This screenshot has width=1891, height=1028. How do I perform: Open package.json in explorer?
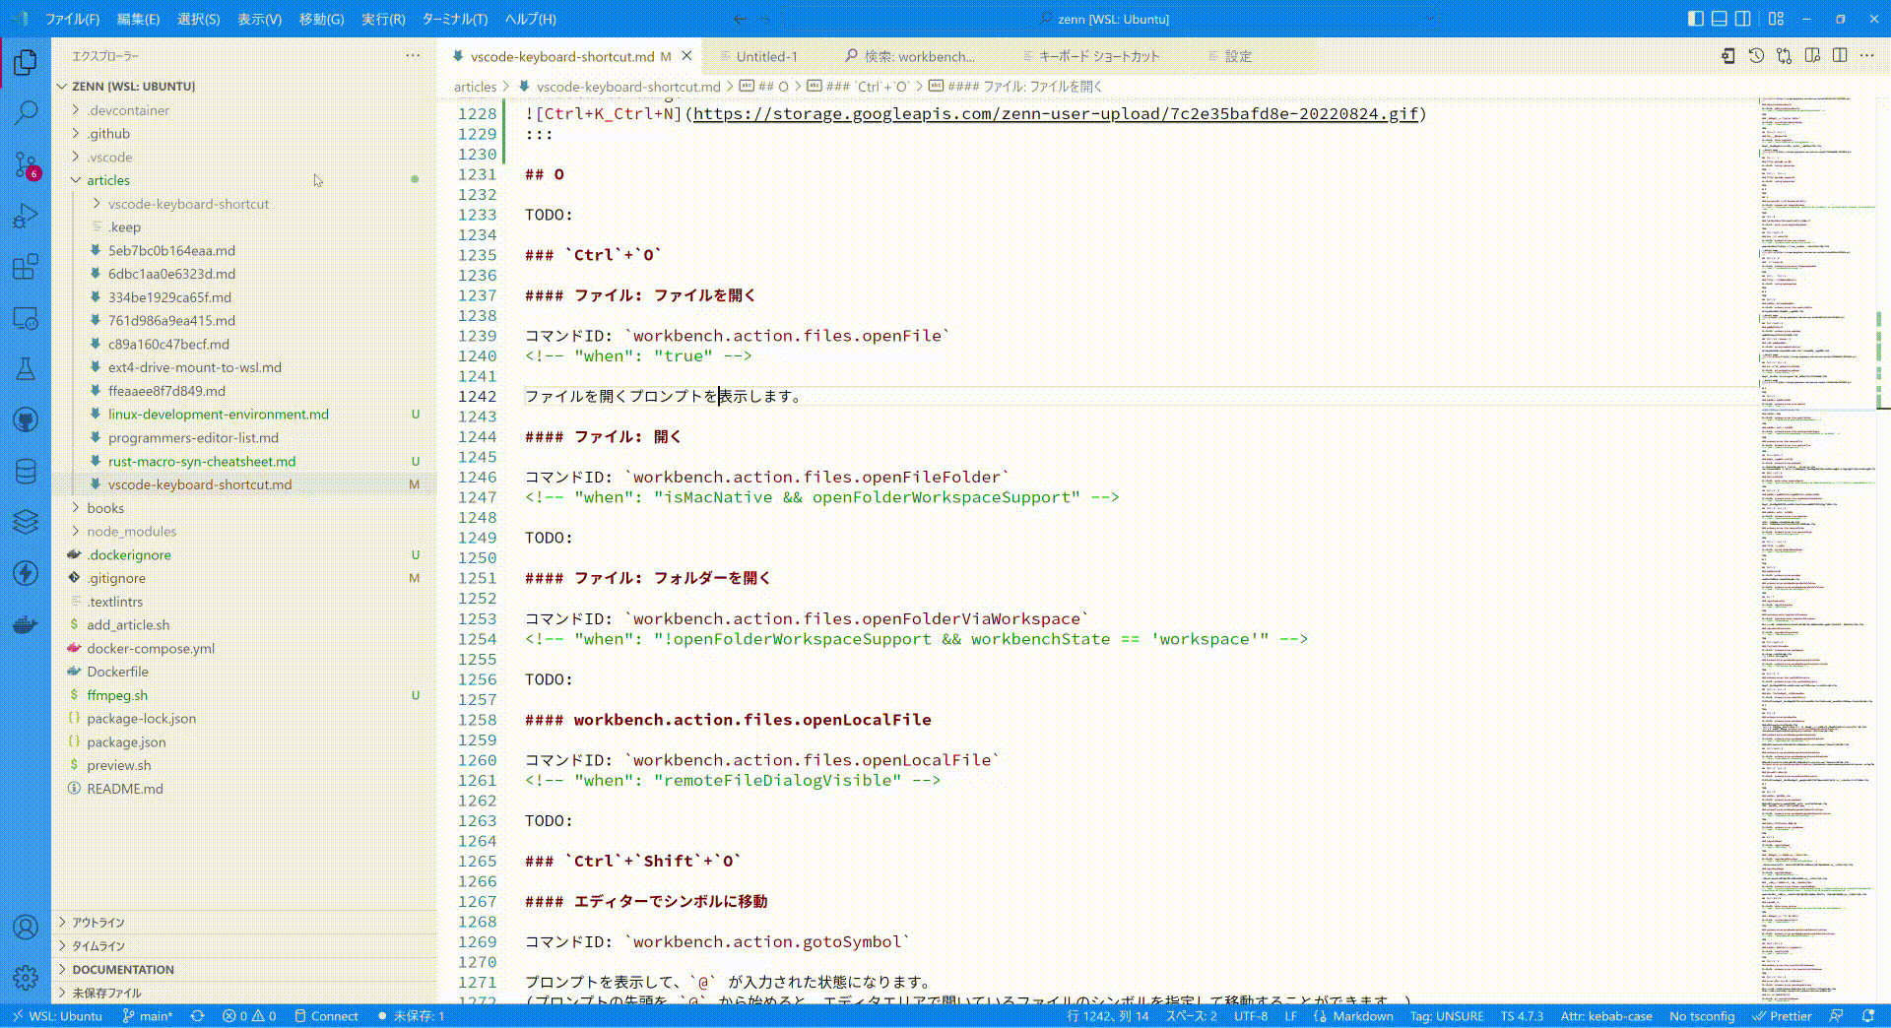[126, 742]
